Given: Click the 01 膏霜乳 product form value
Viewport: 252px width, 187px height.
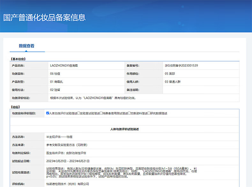Looking at the screenshot, I should pos(56,82).
